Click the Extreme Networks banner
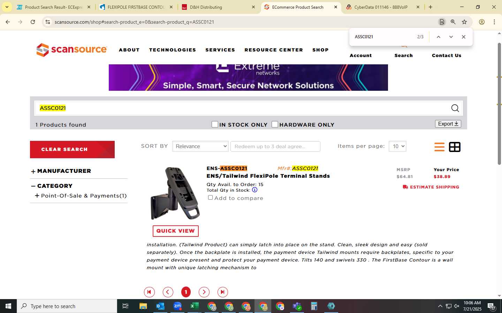Viewport: 502px width, 313px height. click(x=248, y=78)
